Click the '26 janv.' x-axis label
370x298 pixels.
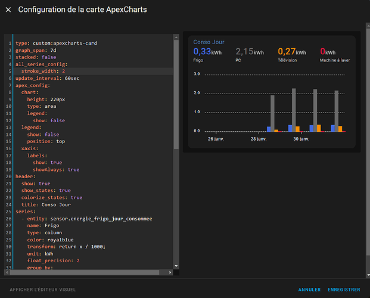(x=216, y=139)
